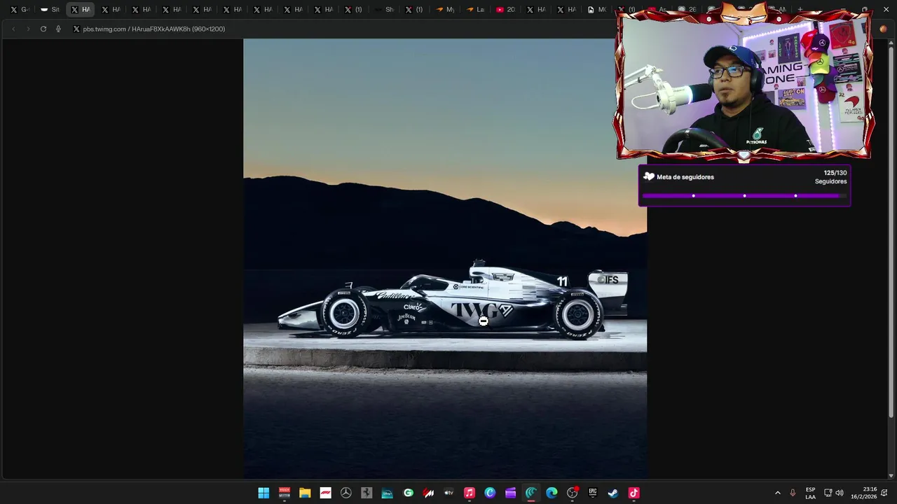Switch to the 'MC' document tab
Screen dimensions: 897x504
pos(597,10)
